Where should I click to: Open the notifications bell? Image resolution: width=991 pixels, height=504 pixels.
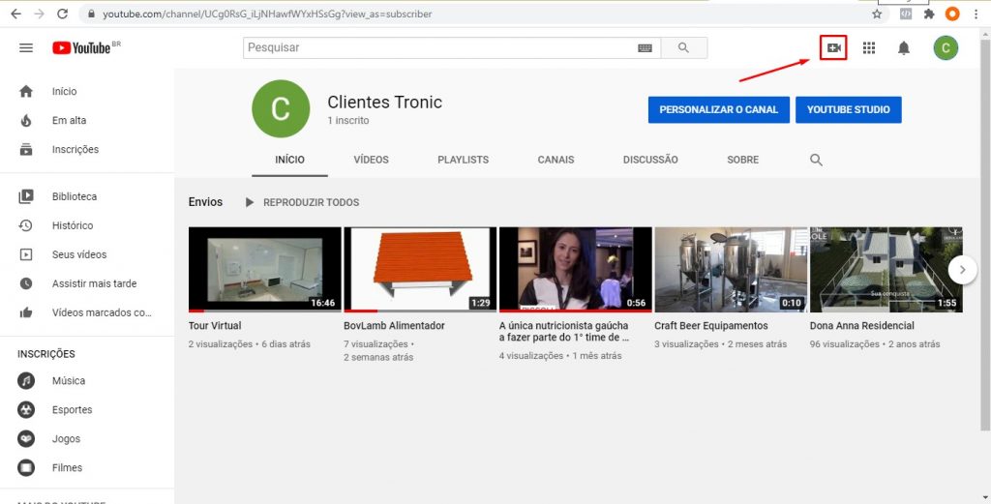[904, 47]
